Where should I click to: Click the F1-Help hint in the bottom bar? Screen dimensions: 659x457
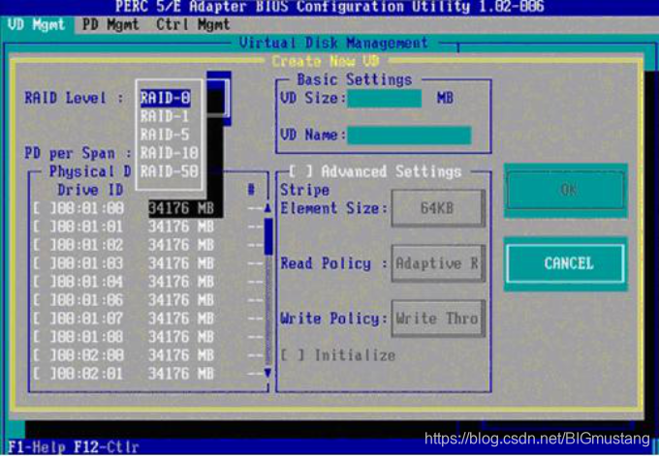[x=36, y=447]
